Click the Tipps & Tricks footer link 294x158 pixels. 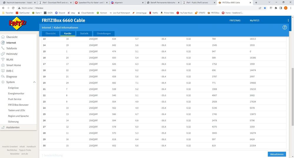pyautogui.click(x=25, y=150)
